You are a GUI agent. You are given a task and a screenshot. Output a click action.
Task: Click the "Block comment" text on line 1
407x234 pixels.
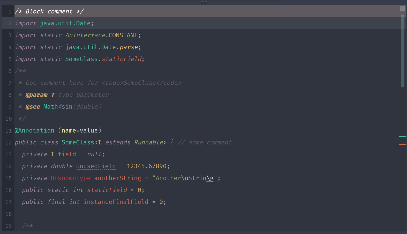tap(49, 11)
